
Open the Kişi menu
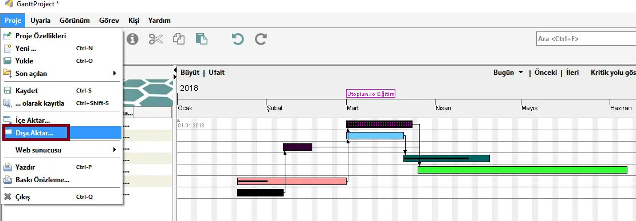coord(134,20)
